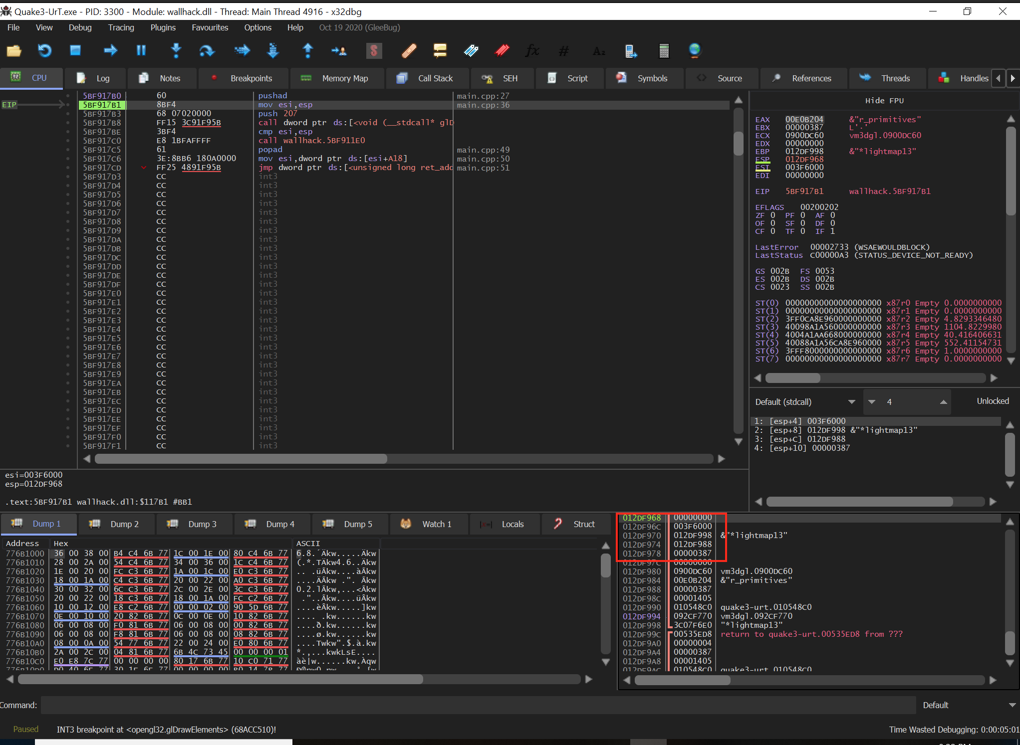
Task: Click the Labels toolbar icon
Action: click(x=471, y=50)
